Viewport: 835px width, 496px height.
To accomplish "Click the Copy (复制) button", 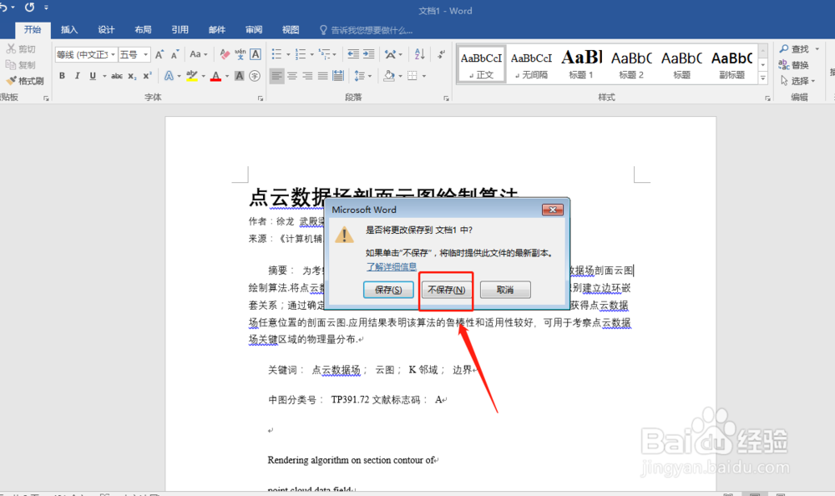I will point(22,65).
